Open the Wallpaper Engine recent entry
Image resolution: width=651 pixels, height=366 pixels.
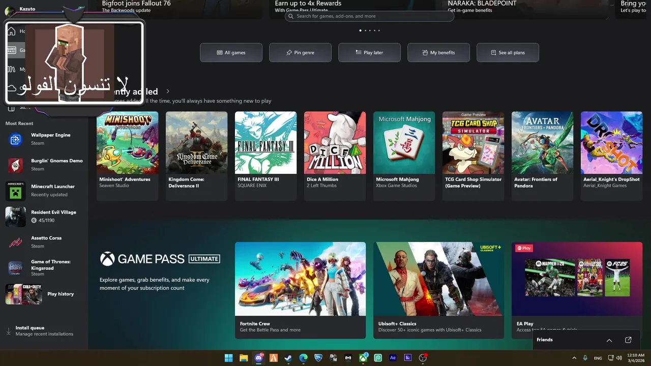(44, 139)
